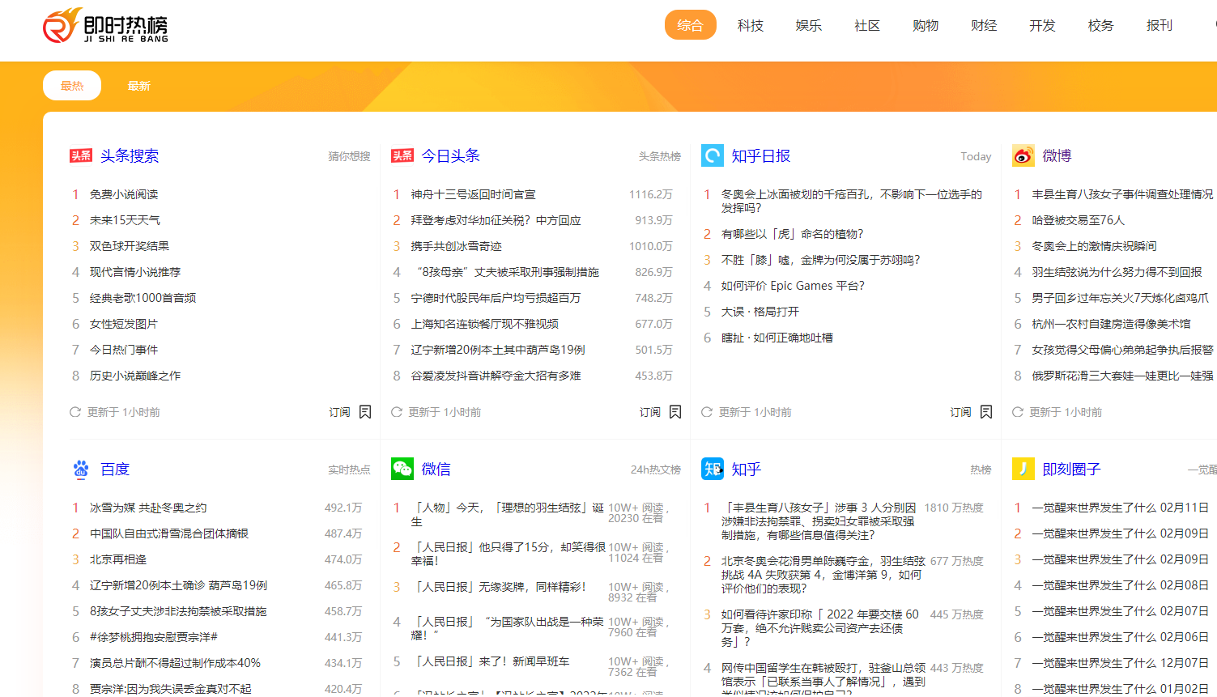The width and height of the screenshot is (1217, 697).
Task: Open the 今日头条 source icon
Action: pyautogui.click(x=402, y=155)
